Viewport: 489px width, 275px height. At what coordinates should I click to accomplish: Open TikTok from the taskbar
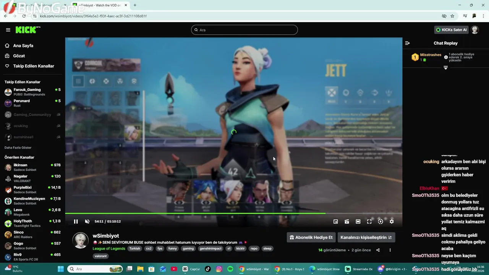point(208,269)
